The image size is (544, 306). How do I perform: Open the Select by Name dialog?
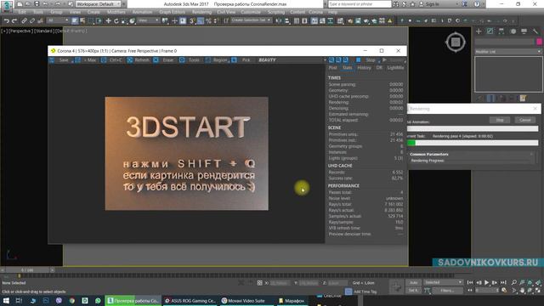coord(82,20)
